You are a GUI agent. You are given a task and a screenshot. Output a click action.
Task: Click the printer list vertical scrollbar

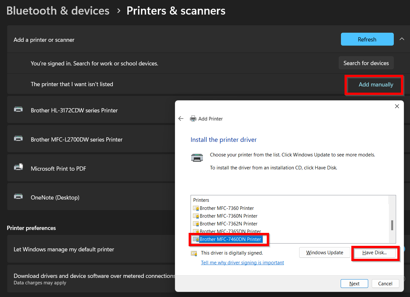(392, 225)
